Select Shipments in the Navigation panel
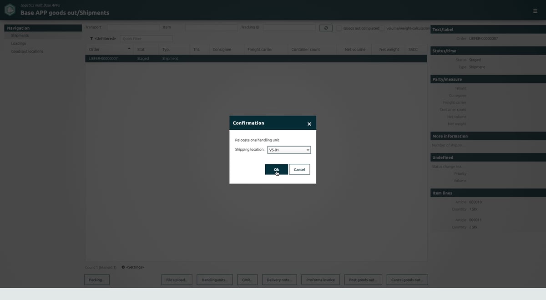 click(20, 36)
